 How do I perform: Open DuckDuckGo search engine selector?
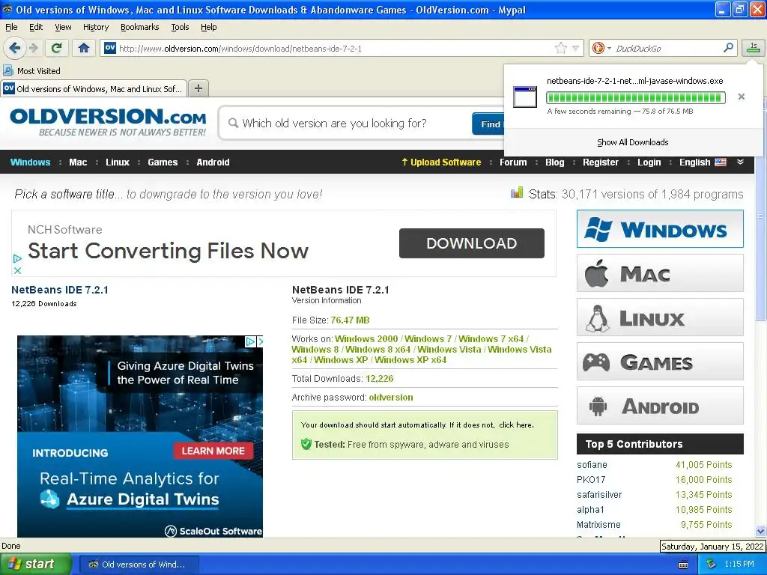tap(601, 48)
